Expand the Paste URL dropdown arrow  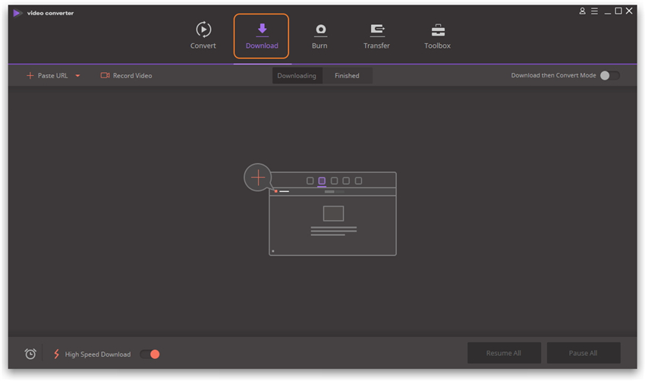77,76
